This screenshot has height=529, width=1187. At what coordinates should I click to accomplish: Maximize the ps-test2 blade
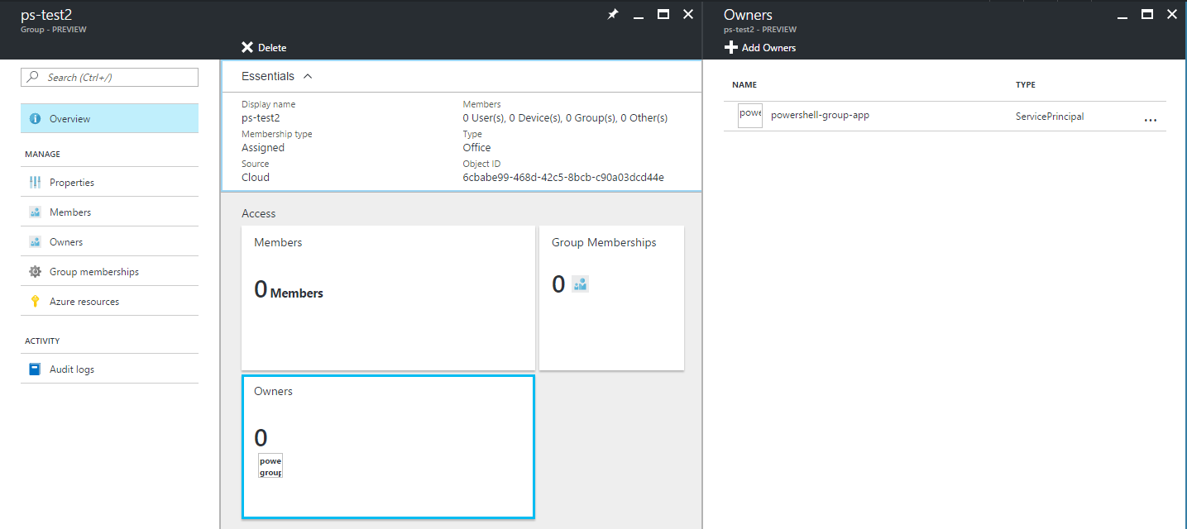pos(663,14)
